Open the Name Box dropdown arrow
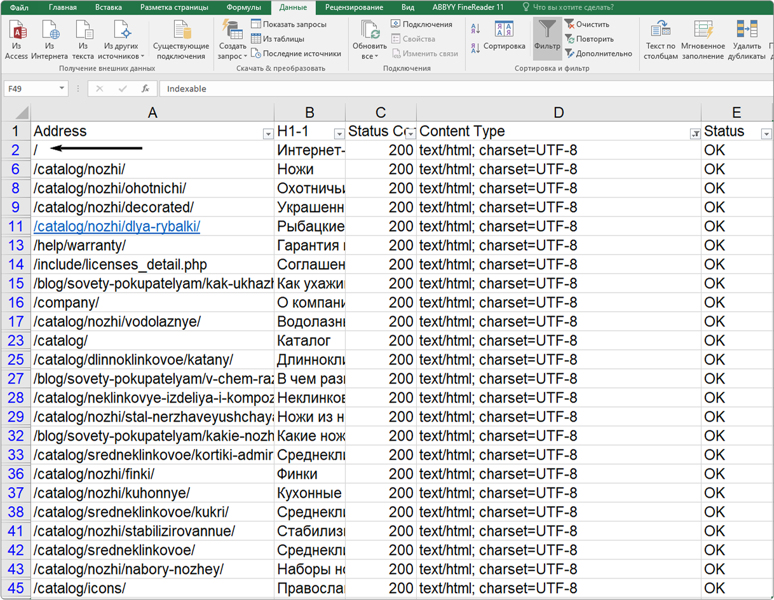Screen dimensions: 774x600 [x=62, y=89]
